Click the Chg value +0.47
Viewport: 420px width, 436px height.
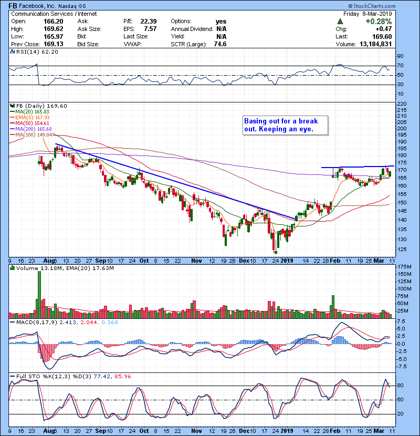click(384, 29)
